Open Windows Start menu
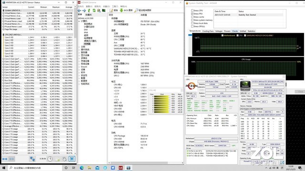The height and width of the screenshot is (171, 305). (x=4, y=168)
